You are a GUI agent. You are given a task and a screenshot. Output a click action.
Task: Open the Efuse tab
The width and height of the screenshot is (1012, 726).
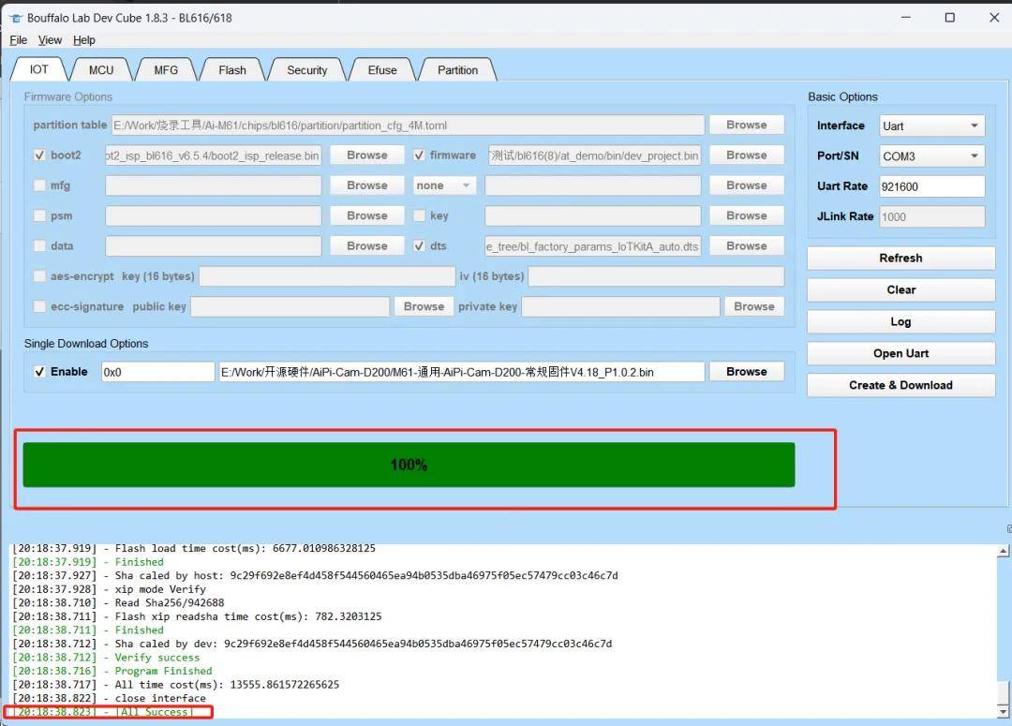coord(382,69)
